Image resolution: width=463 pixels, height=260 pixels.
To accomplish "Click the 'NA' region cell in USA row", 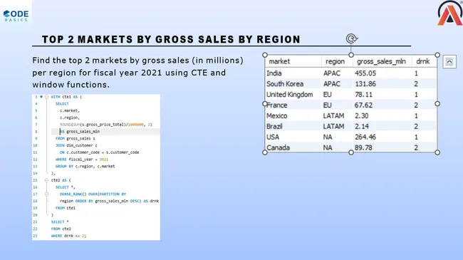I will point(328,137).
